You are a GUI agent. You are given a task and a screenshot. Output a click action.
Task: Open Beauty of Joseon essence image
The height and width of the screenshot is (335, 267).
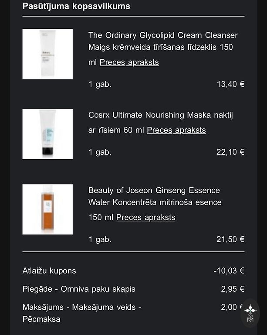(x=47, y=209)
